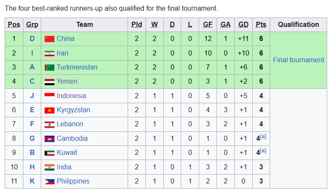328x189 pixels.
Task: Open Group K link for Philippines
Action: coord(32,181)
